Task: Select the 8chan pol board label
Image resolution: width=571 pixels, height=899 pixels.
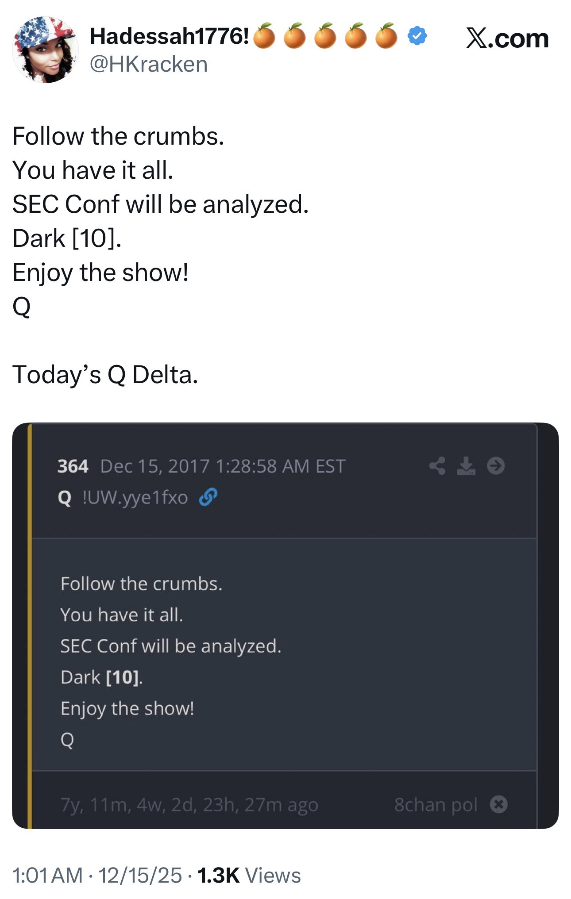Action: click(x=436, y=805)
